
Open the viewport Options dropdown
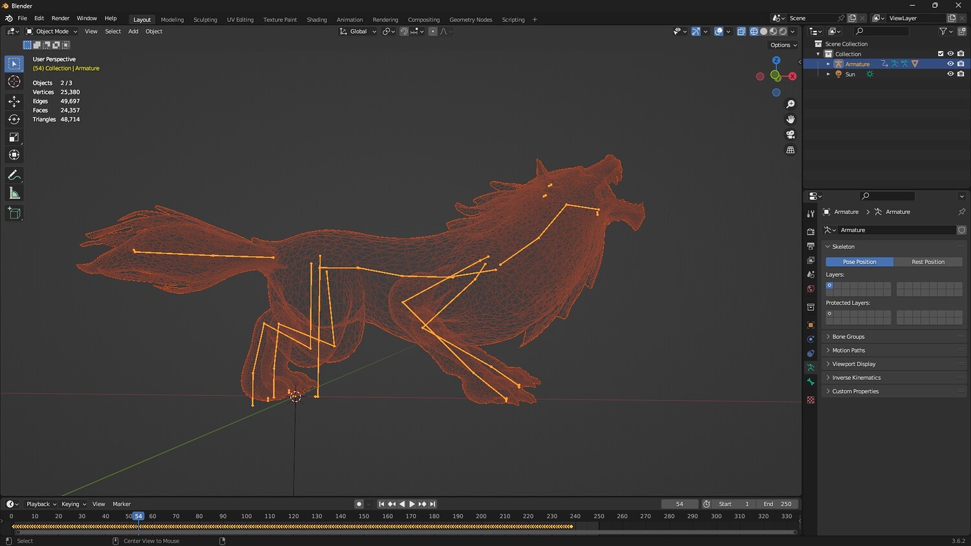coord(783,45)
